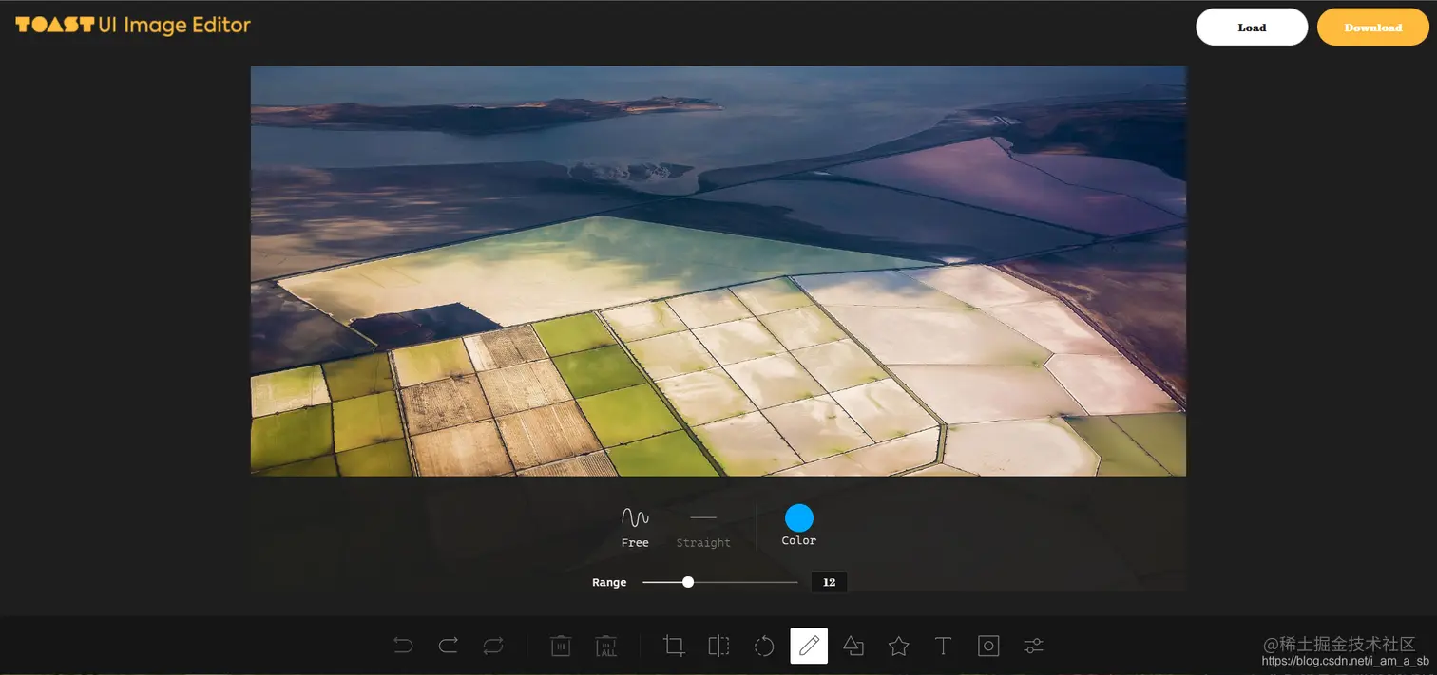
Task: Open the Mask tool
Action: coord(988,647)
